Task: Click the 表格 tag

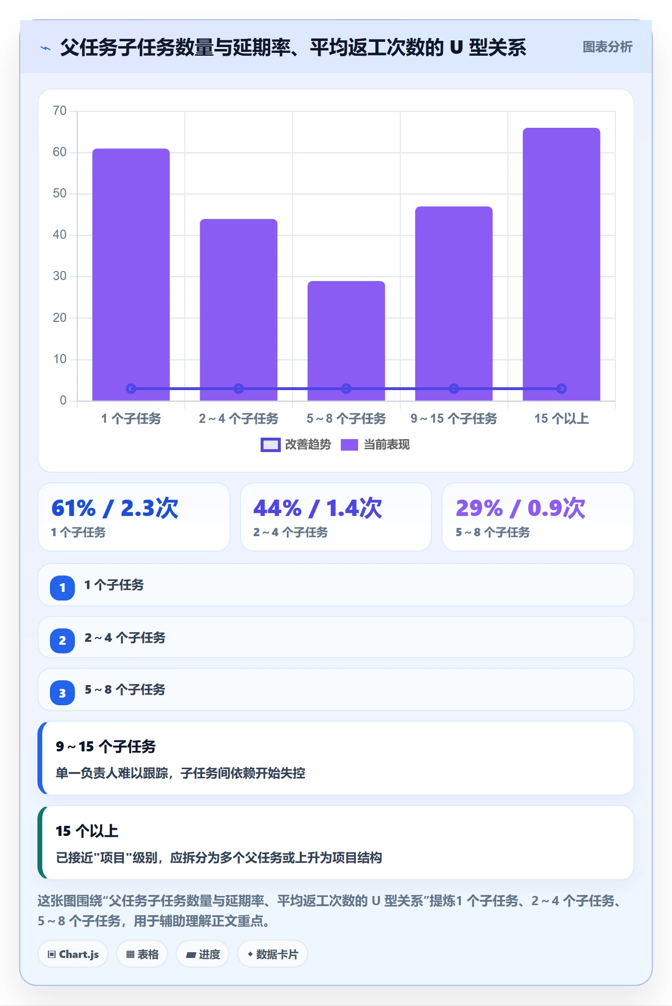Action: click(x=142, y=954)
